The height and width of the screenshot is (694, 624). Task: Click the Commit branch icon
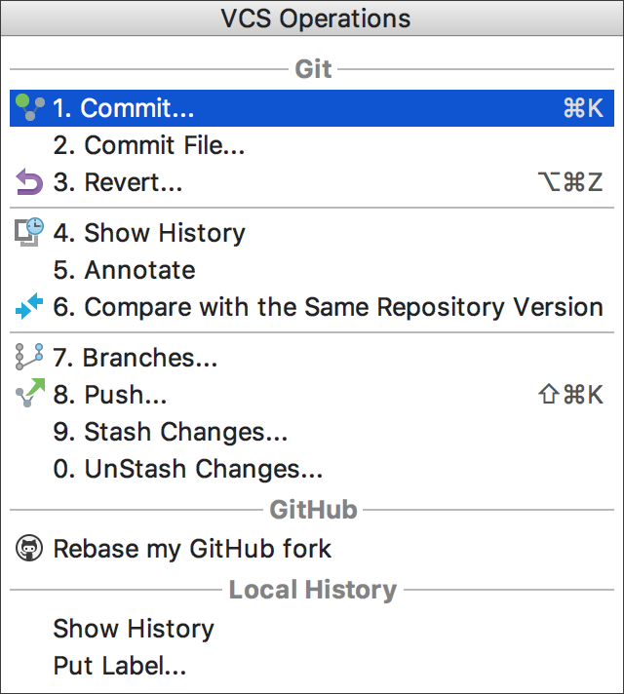click(29, 107)
